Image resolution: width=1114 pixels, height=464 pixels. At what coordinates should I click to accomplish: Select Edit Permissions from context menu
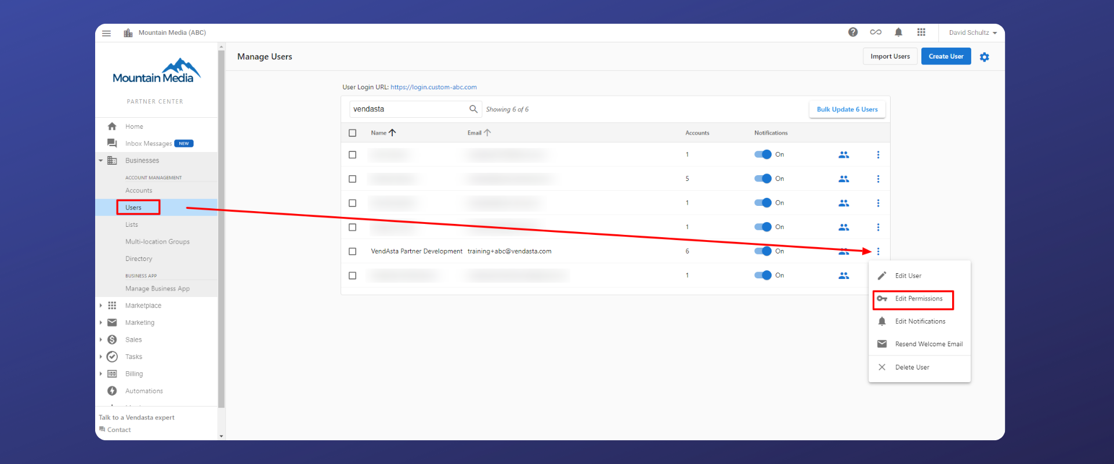coord(920,299)
